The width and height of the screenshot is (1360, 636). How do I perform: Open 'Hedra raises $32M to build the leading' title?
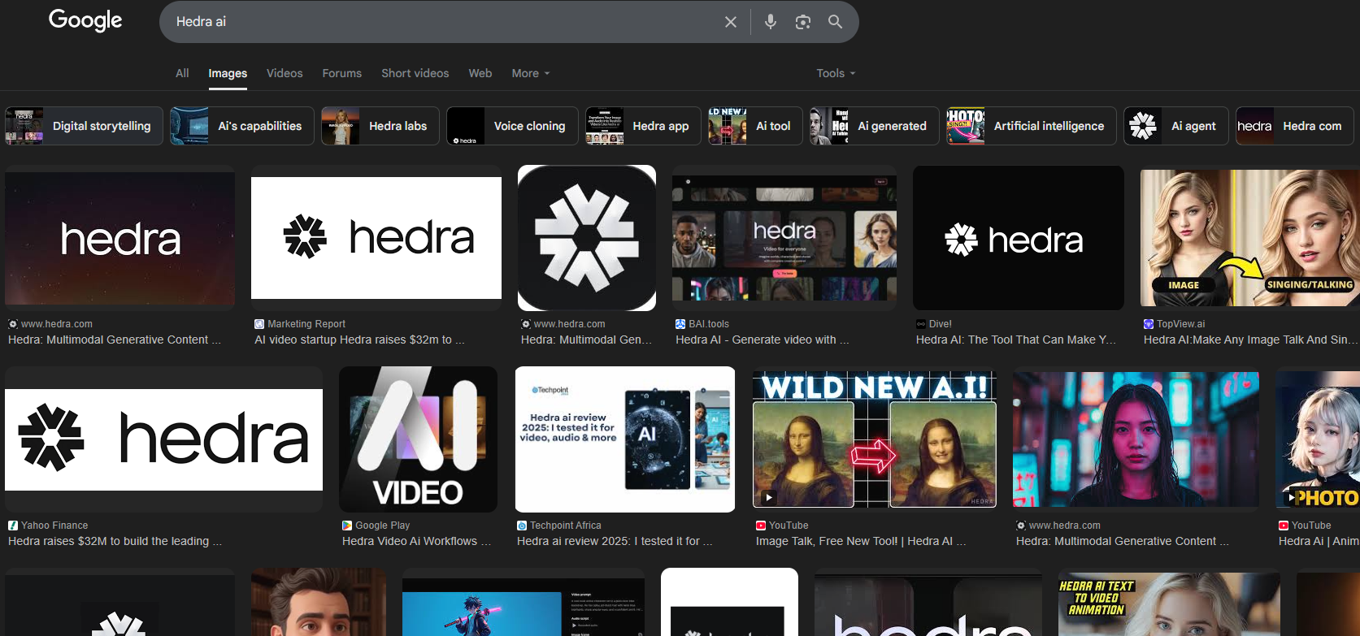[x=115, y=541]
